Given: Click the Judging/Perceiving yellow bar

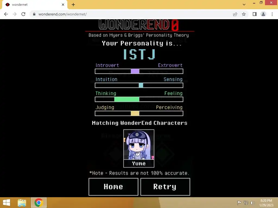Looking at the screenshot, I should [x=139, y=113].
